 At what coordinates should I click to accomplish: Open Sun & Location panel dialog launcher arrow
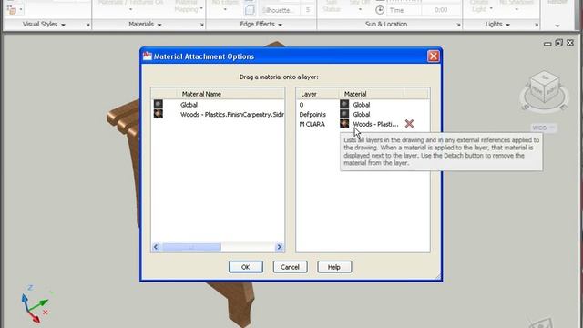pyautogui.click(x=458, y=25)
